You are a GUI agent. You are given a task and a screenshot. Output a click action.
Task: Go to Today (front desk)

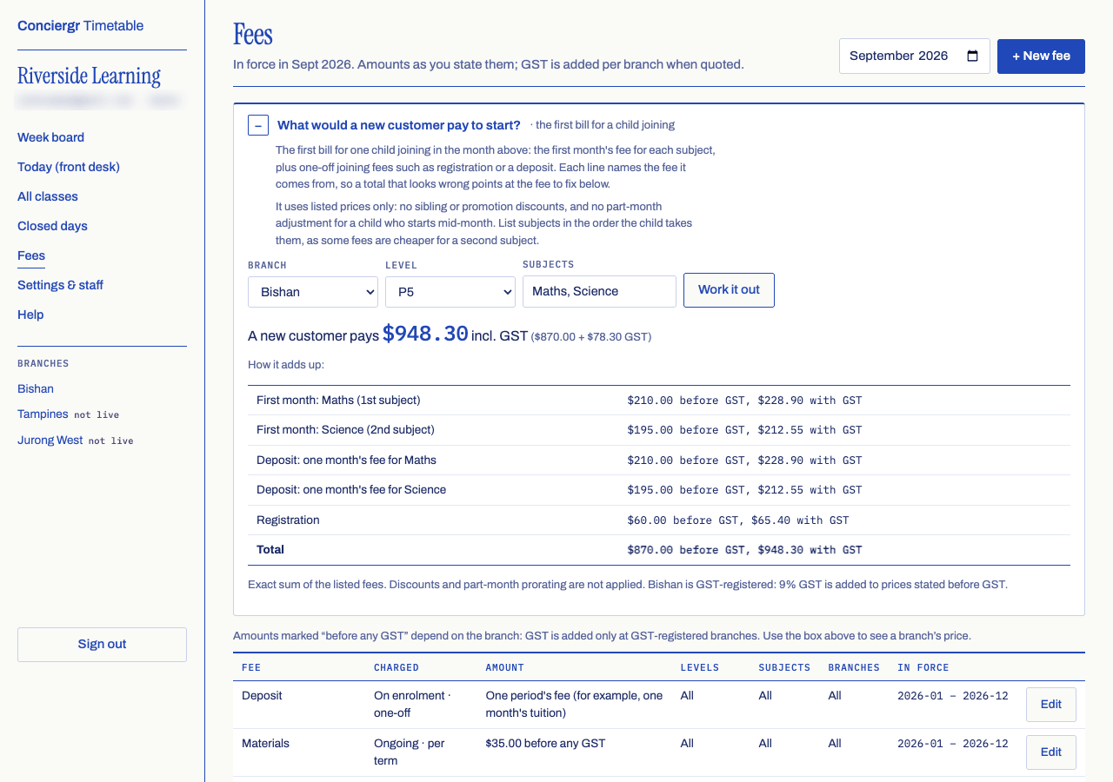click(x=69, y=167)
